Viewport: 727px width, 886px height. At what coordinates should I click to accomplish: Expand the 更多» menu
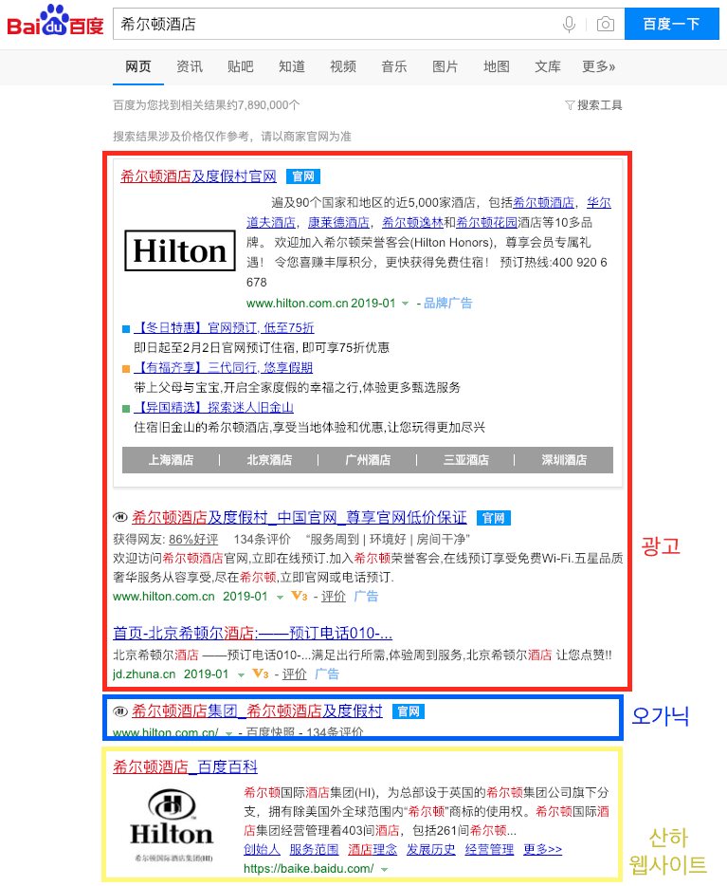click(x=599, y=66)
